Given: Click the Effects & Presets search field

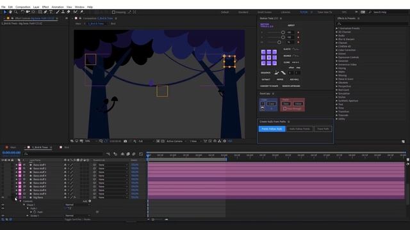Looking at the screenshot, I should pos(372,24).
